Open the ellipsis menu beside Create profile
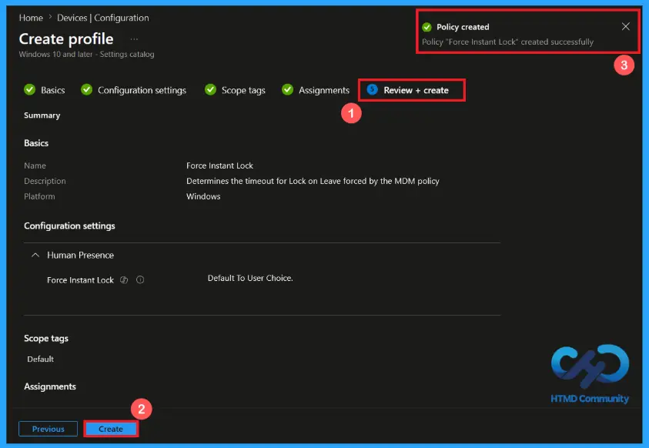The width and height of the screenshot is (649, 448). pyautogui.click(x=134, y=39)
